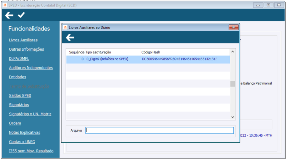Open Signatários x UN. Matriz link
This screenshot has width=286, height=159.
click(x=30, y=114)
